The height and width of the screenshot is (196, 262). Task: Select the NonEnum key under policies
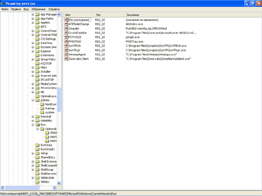(x=51, y=105)
